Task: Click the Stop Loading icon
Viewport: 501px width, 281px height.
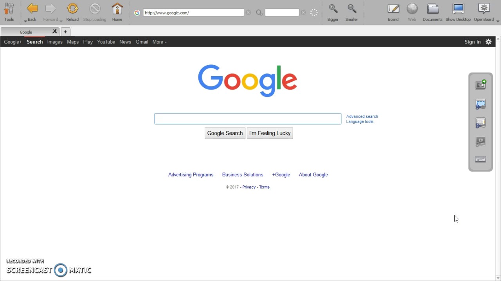Action: pos(95,9)
